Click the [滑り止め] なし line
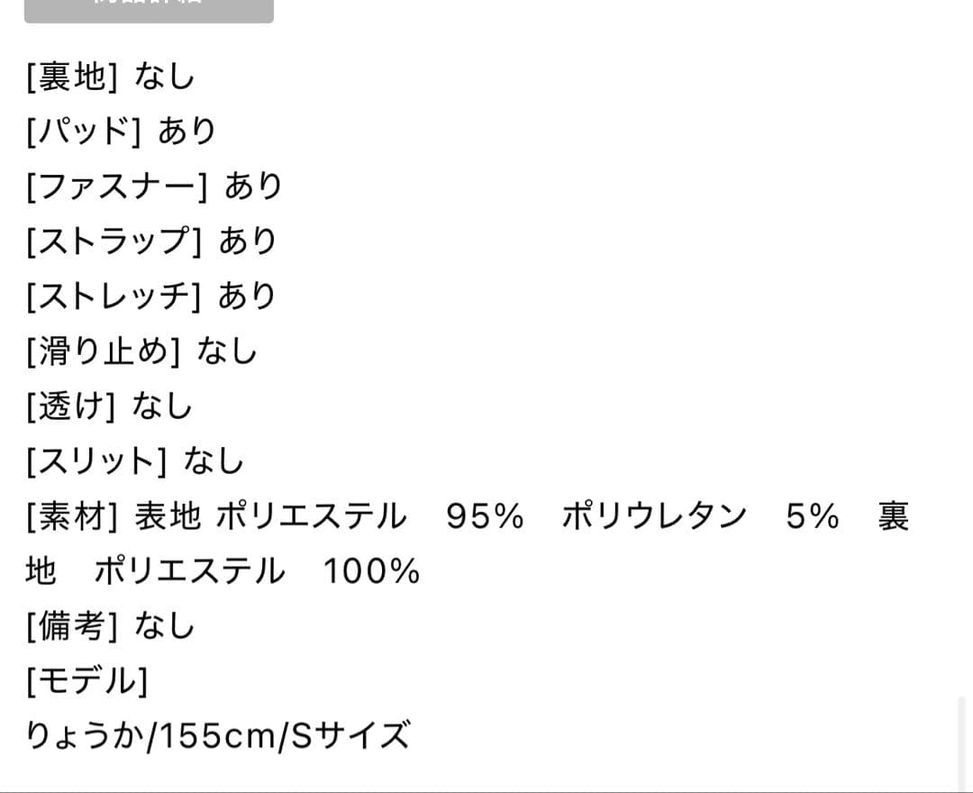973x793 pixels. click(x=141, y=351)
